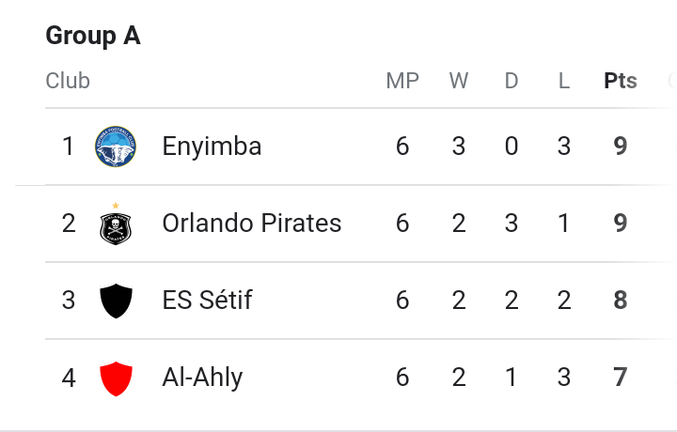Screen dimensions: 677x432
Task: Click rank number 1 beside Enyimba
Action: [x=68, y=147]
